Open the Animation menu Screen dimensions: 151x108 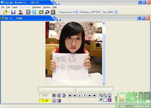[36, 7]
